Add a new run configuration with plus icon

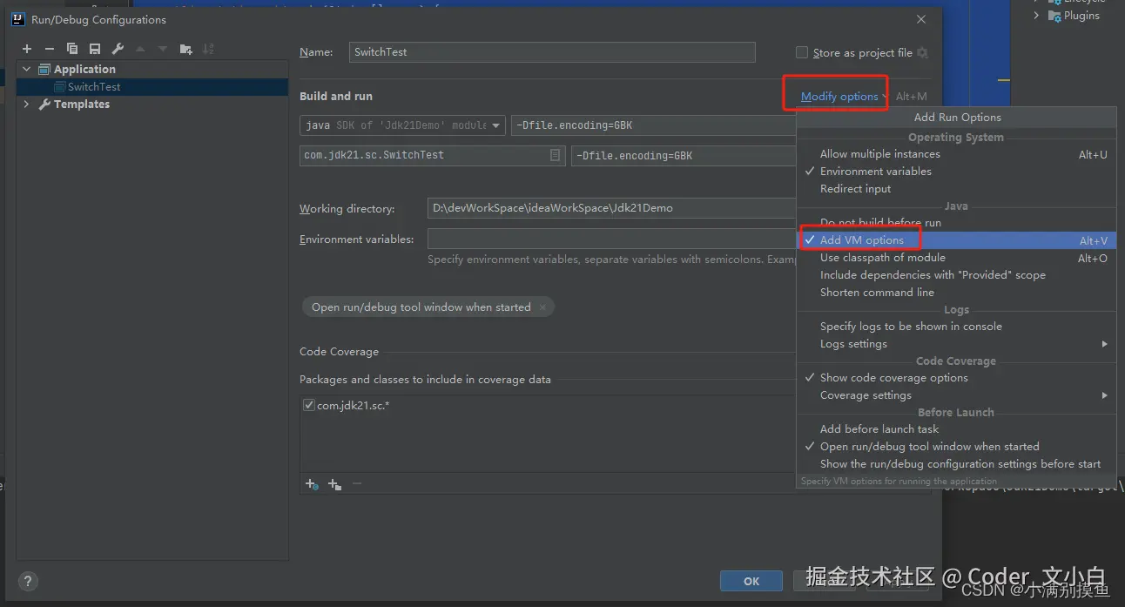coord(27,49)
